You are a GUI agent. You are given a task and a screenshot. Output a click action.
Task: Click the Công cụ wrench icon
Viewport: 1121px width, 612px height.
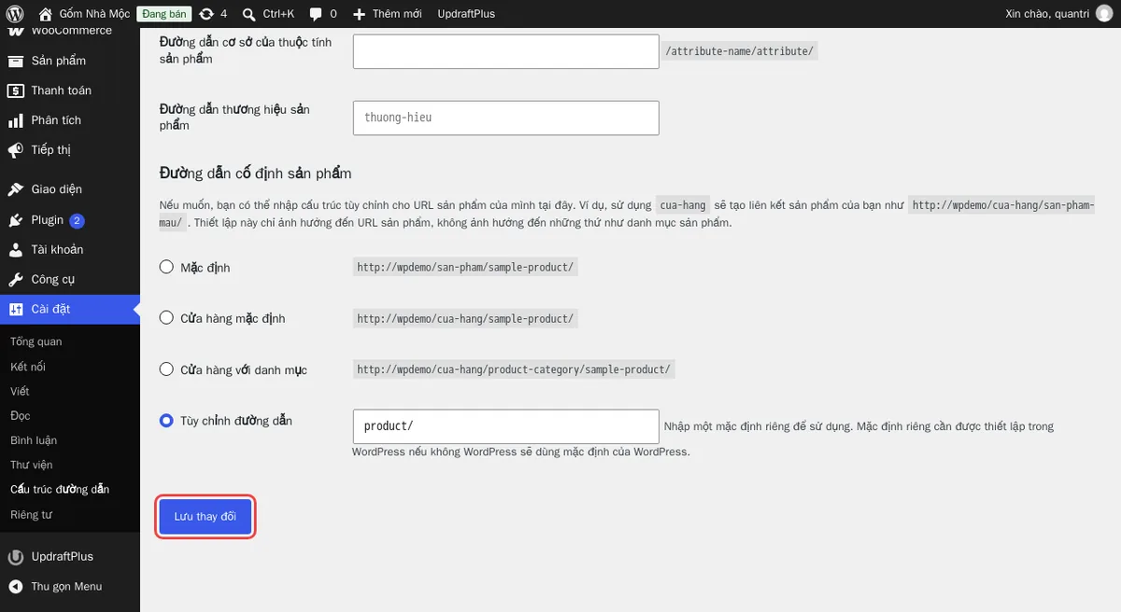[x=15, y=280]
